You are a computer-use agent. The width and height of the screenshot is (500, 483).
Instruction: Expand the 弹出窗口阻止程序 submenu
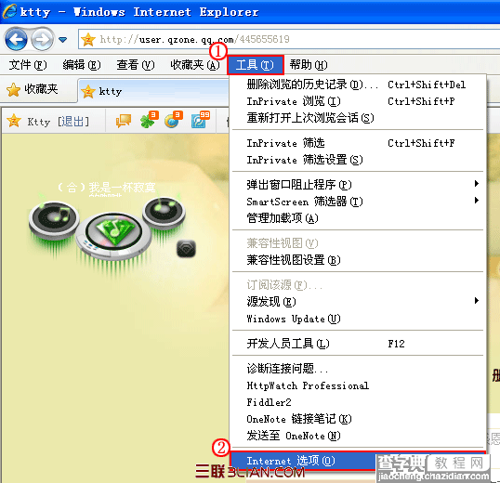(x=358, y=185)
